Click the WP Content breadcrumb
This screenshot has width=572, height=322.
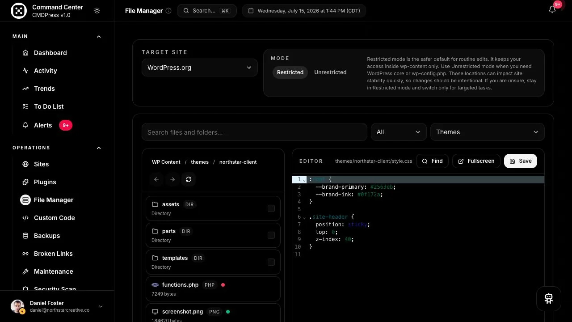click(x=166, y=162)
